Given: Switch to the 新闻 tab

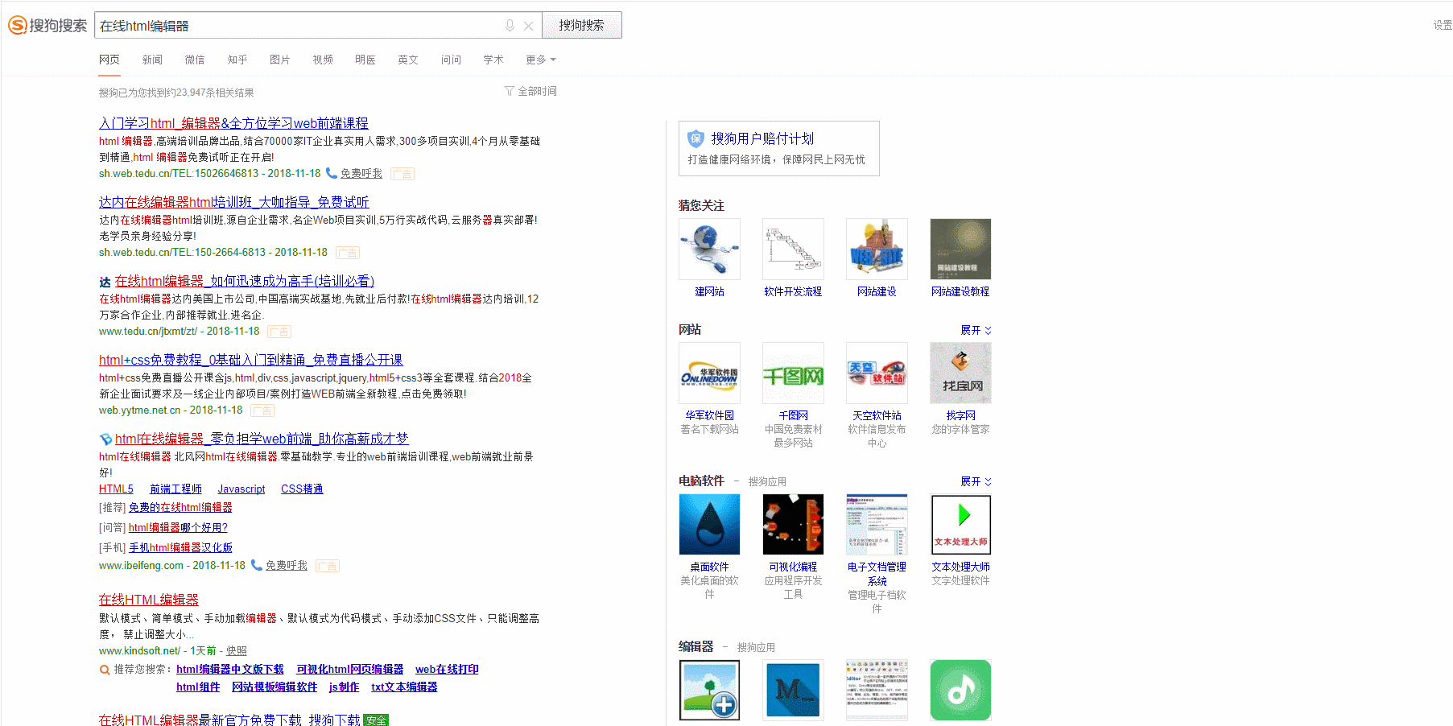Looking at the screenshot, I should click(152, 60).
